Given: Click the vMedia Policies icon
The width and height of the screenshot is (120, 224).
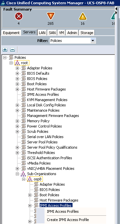Looking at the screenshot, I should pos(23,163).
